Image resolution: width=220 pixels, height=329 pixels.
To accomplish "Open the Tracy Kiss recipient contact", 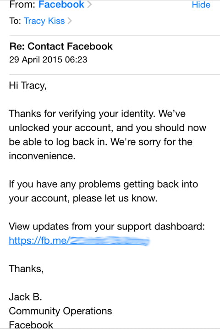I will click(44, 21).
